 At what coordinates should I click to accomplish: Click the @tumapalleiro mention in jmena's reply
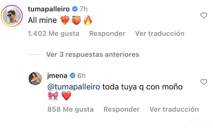click(74, 87)
